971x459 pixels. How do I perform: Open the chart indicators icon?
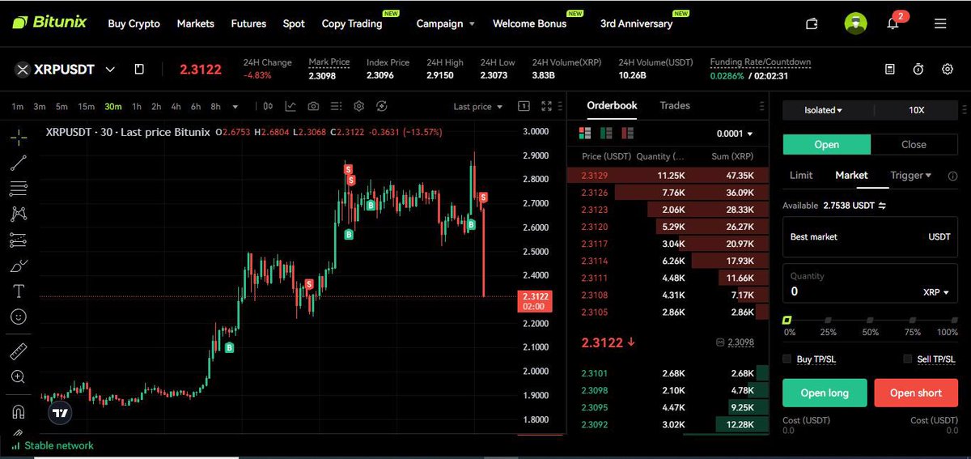point(290,106)
